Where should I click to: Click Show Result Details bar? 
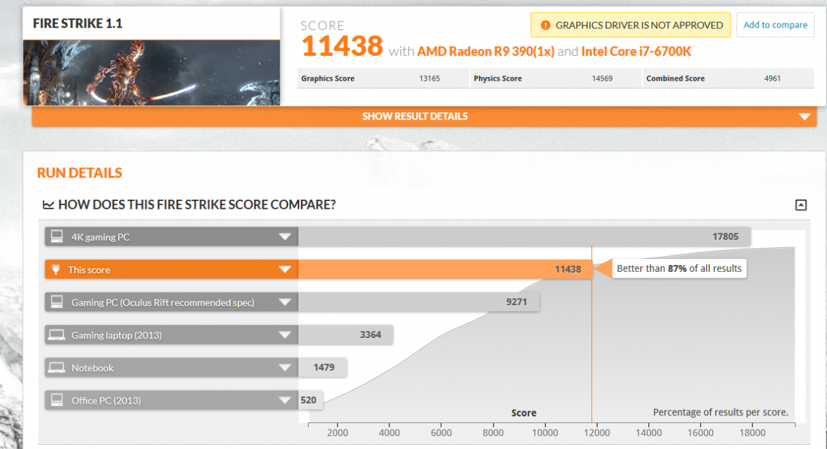tap(424, 116)
